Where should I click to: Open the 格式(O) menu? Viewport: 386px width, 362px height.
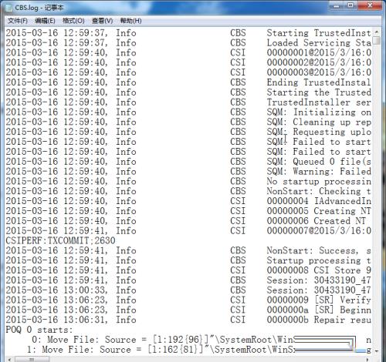coord(73,21)
